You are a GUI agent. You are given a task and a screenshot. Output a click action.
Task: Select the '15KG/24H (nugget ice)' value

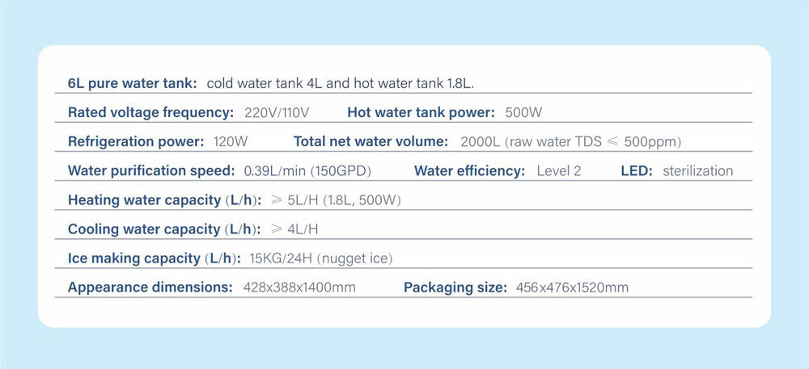[321, 258]
